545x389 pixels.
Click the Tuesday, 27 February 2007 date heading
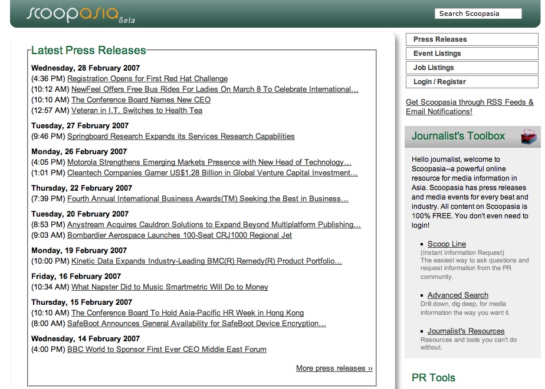80,125
